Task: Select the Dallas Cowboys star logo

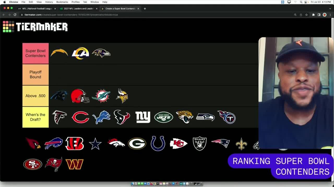Action: (x=95, y=144)
